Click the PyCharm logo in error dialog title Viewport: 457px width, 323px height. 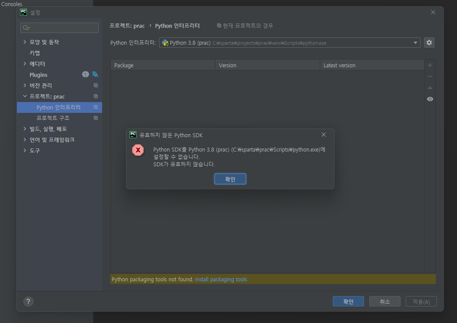click(133, 135)
